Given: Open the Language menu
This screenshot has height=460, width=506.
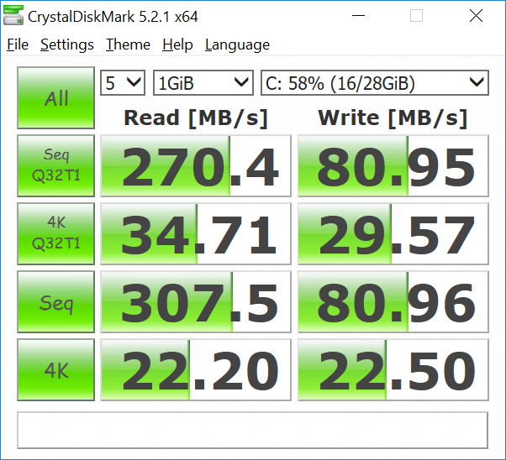Looking at the screenshot, I should click(x=237, y=44).
